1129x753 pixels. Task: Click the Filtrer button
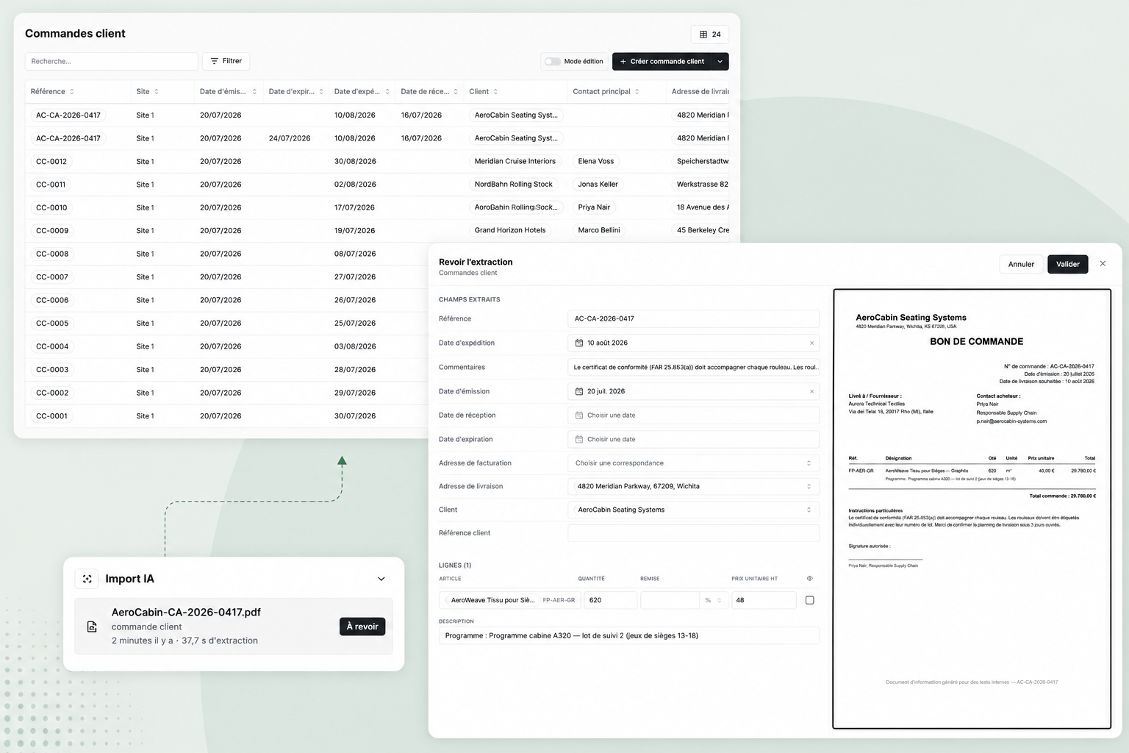pyautogui.click(x=226, y=61)
